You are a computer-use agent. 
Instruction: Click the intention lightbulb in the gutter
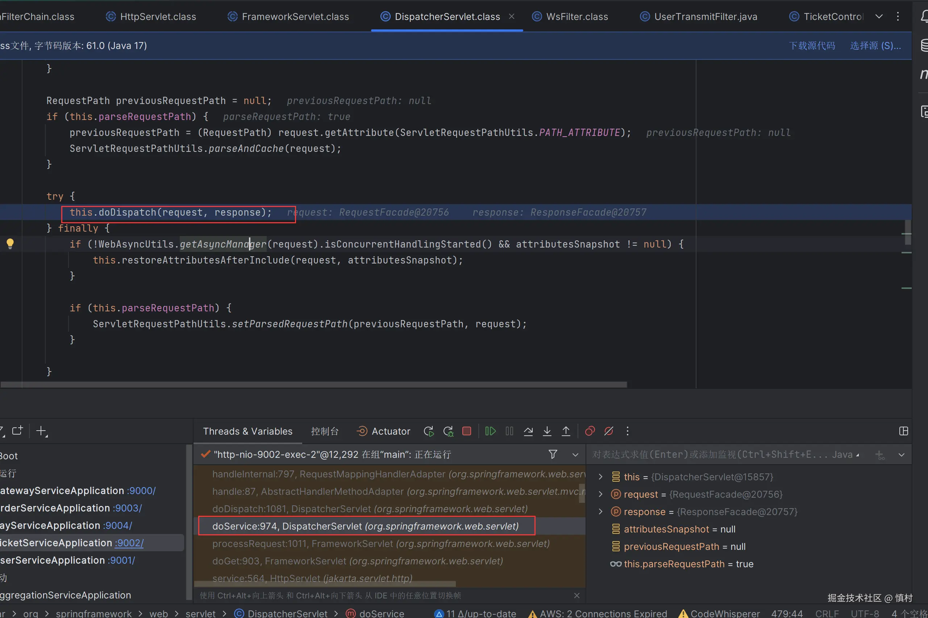point(10,244)
